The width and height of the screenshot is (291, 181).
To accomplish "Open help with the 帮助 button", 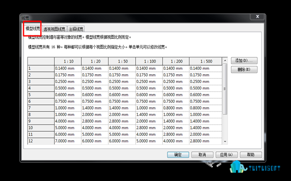I will tap(251, 155).
